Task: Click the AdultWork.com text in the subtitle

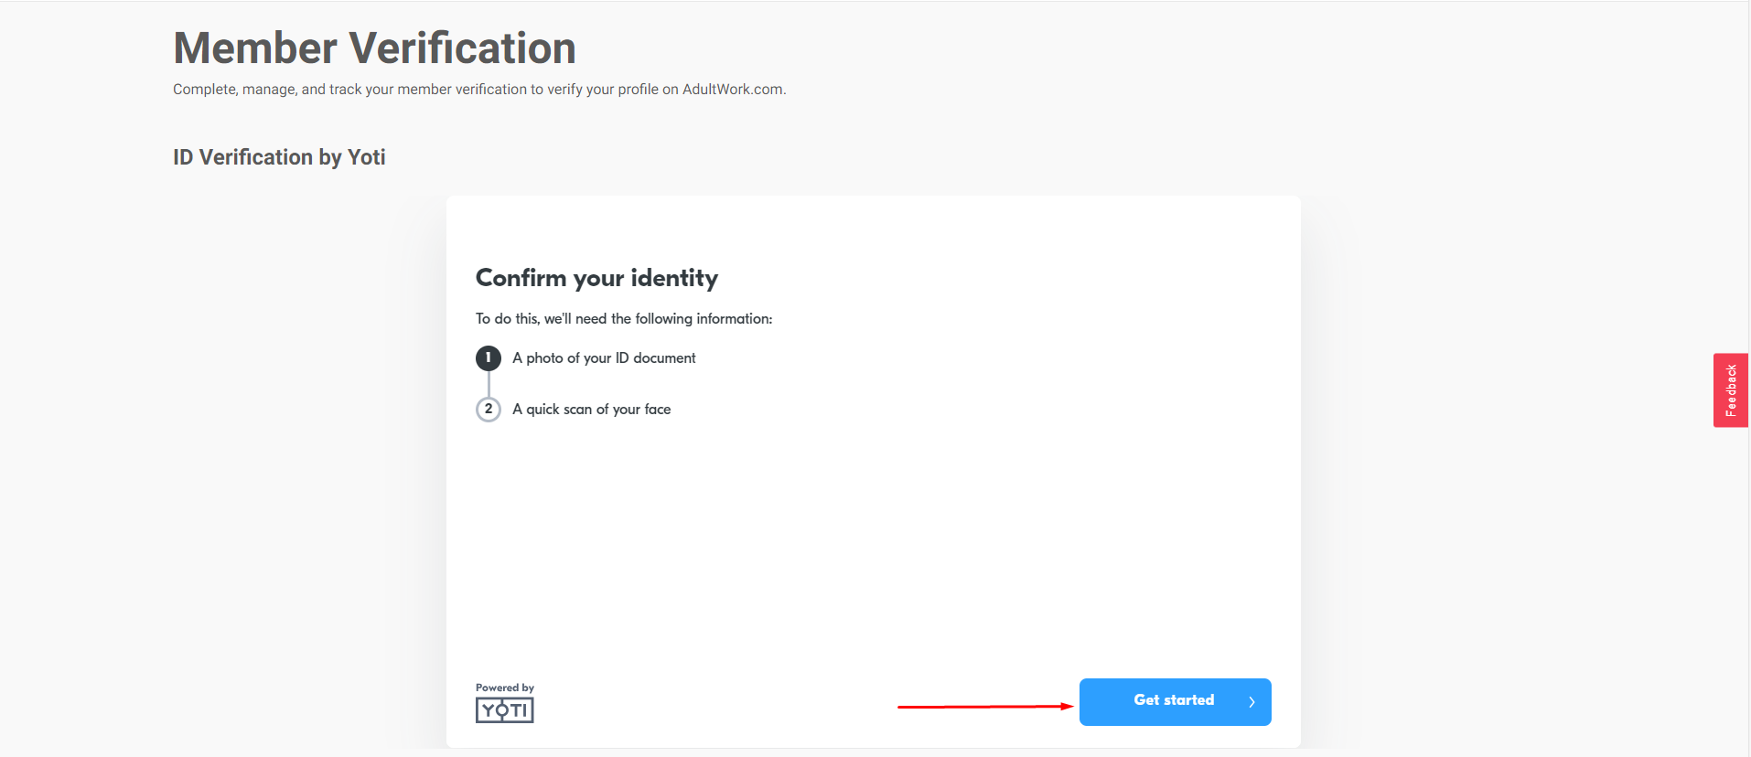Action: coord(733,90)
